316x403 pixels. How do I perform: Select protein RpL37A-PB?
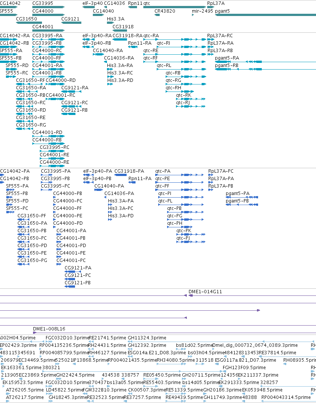point(211,190)
